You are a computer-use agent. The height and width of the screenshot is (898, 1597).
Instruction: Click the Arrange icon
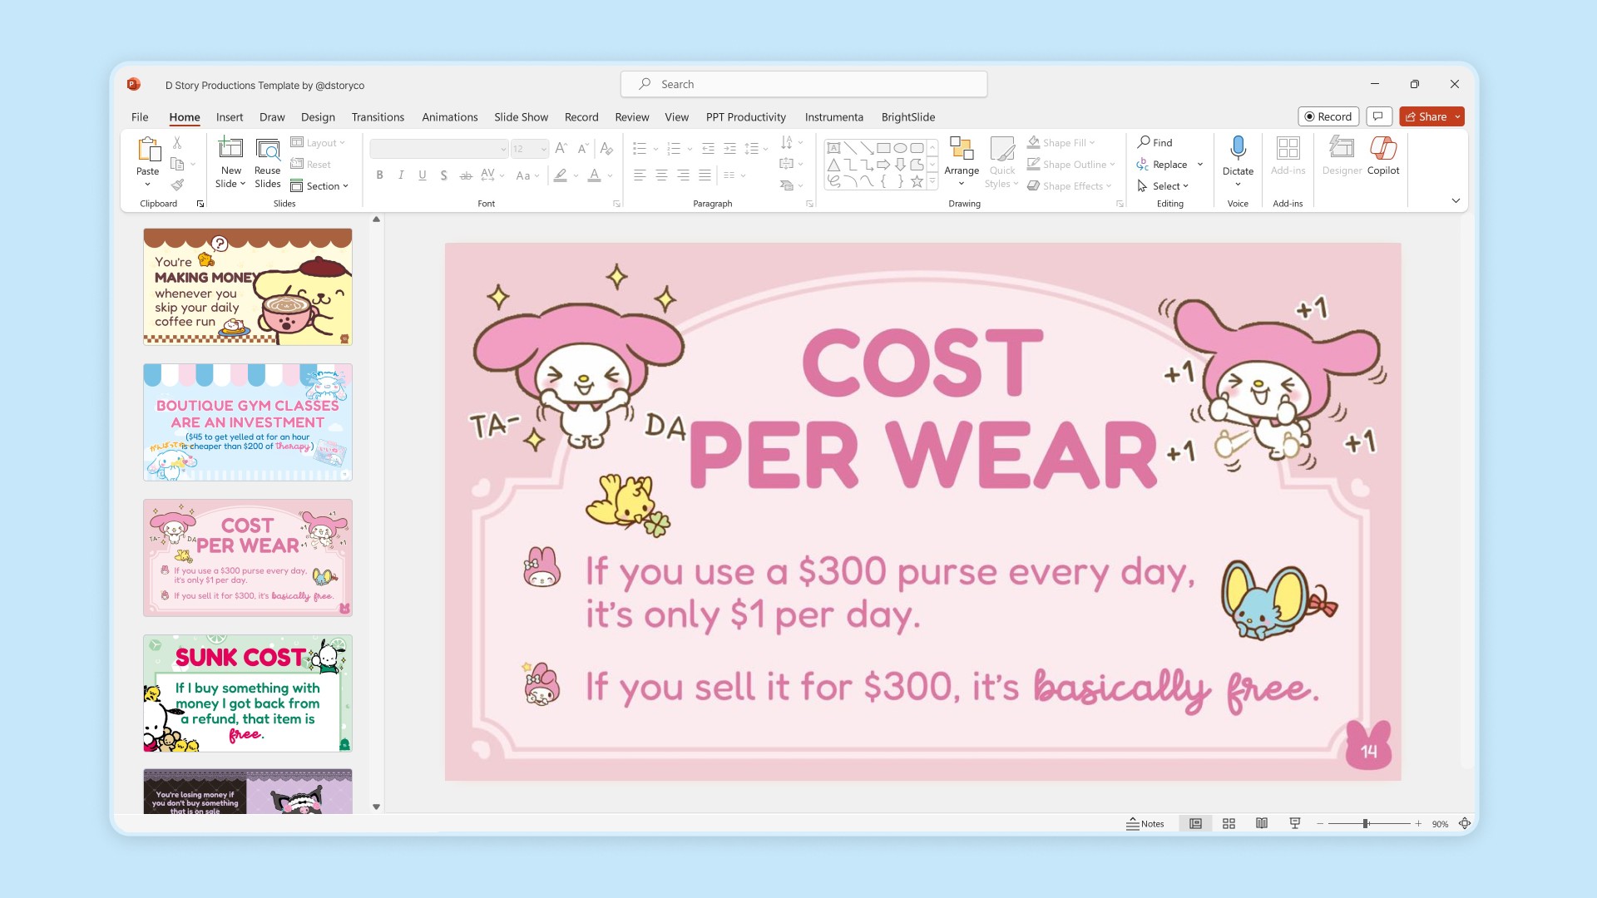[x=962, y=149]
